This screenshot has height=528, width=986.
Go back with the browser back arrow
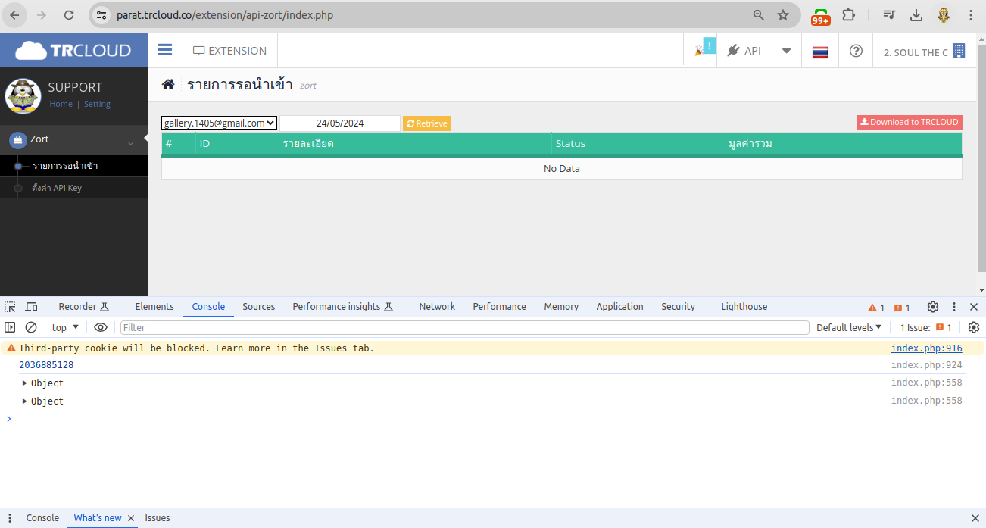coord(15,15)
